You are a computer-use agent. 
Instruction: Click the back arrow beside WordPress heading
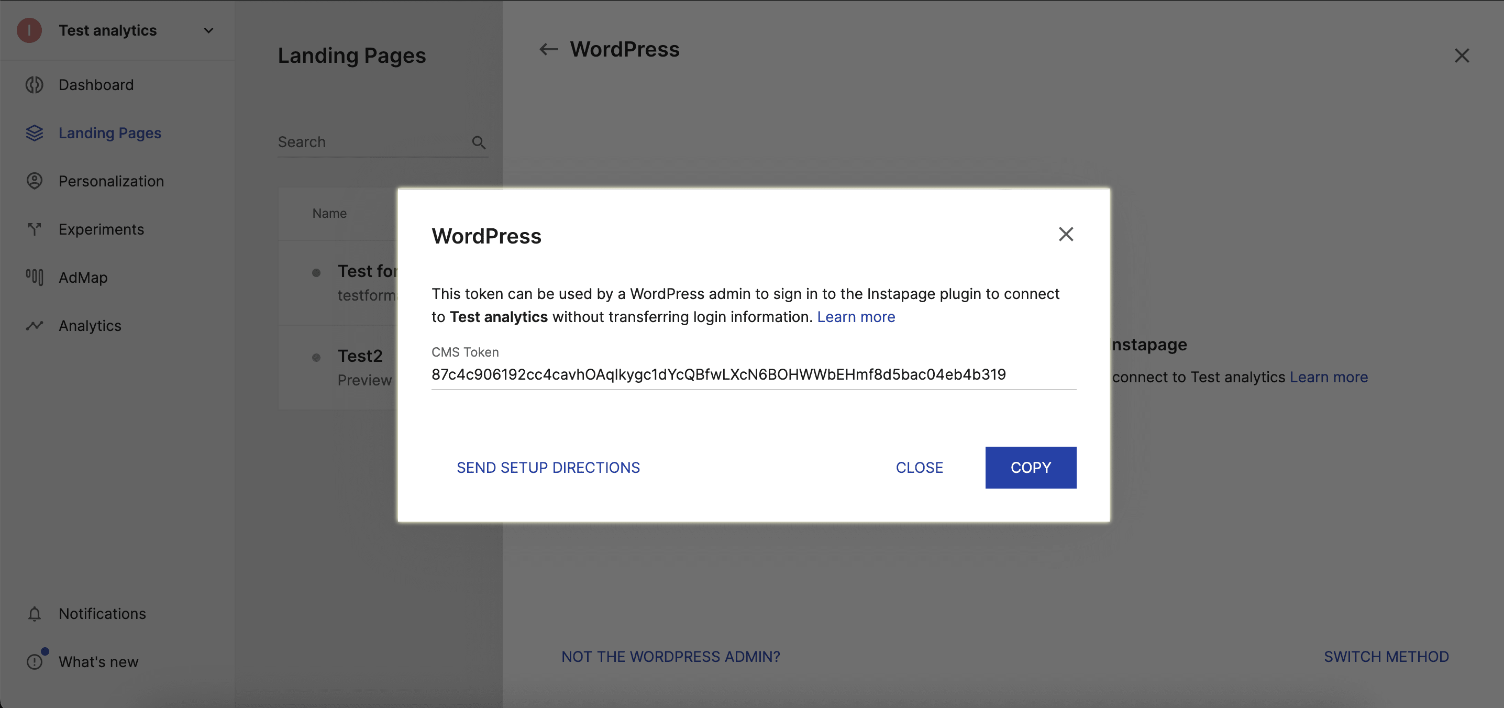548,50
